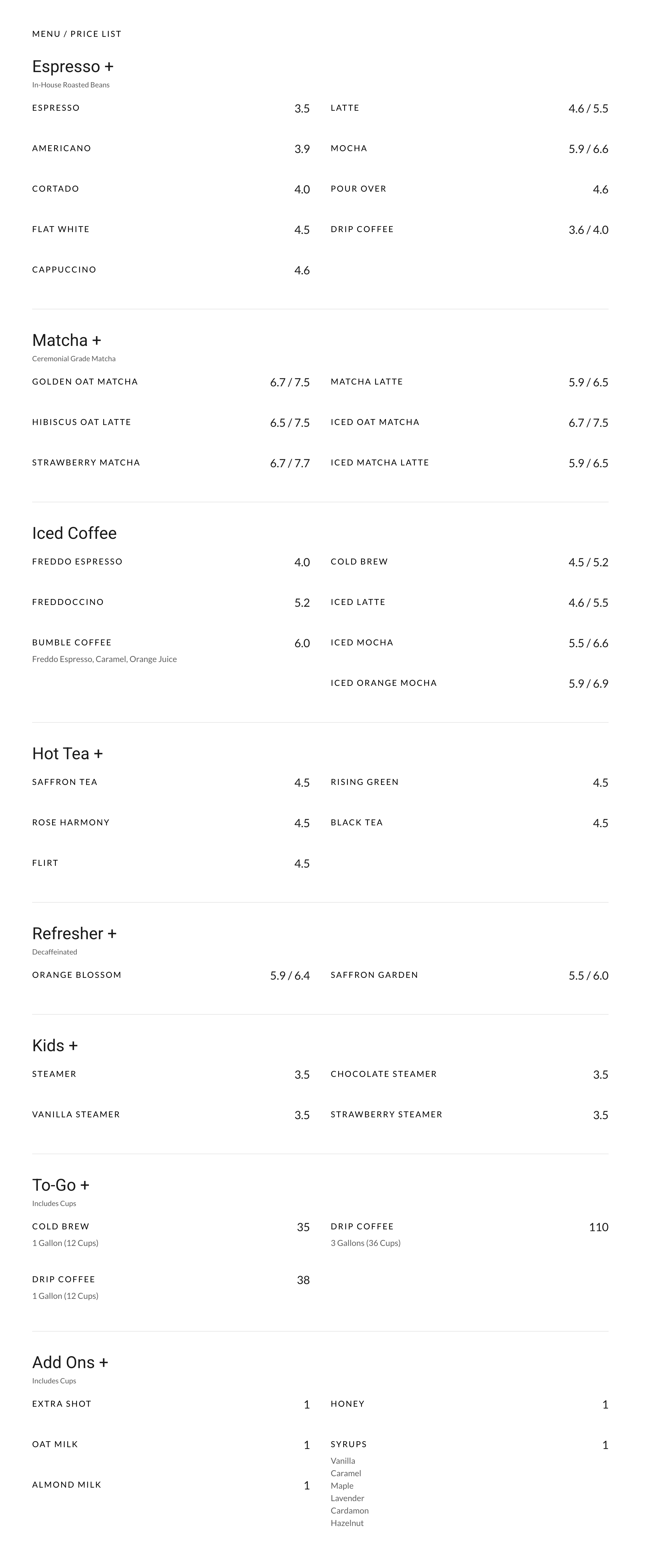Screen dimensions: 648x1547
Task: Click the MENU / PRICE LIST label
Action: coord(77,34)
